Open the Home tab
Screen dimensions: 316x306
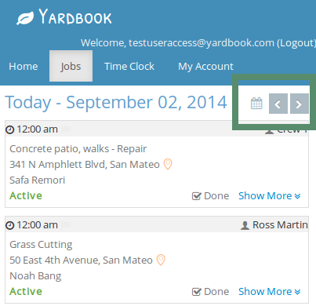pos(24,67)
